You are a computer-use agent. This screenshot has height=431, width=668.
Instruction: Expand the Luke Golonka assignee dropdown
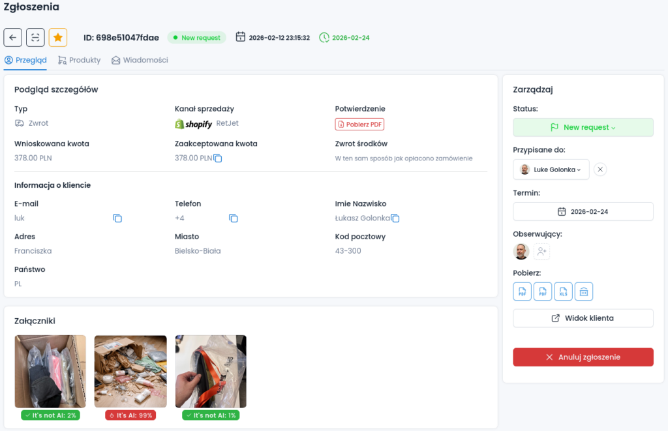pyautogui.click(x=551, y=170)
